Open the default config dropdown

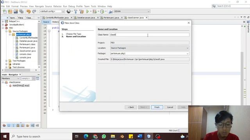click(52, 11)
